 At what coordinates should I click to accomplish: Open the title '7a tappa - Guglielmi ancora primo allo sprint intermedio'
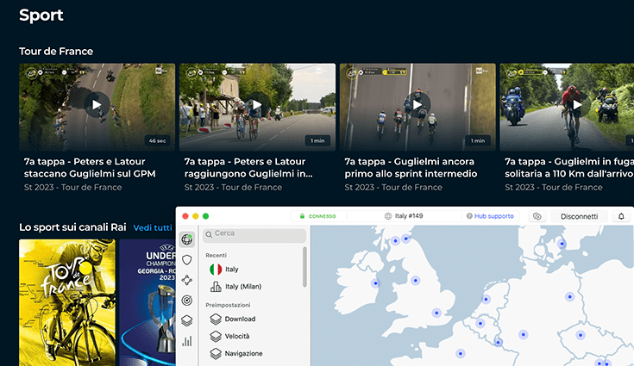(x=411, y=167)
